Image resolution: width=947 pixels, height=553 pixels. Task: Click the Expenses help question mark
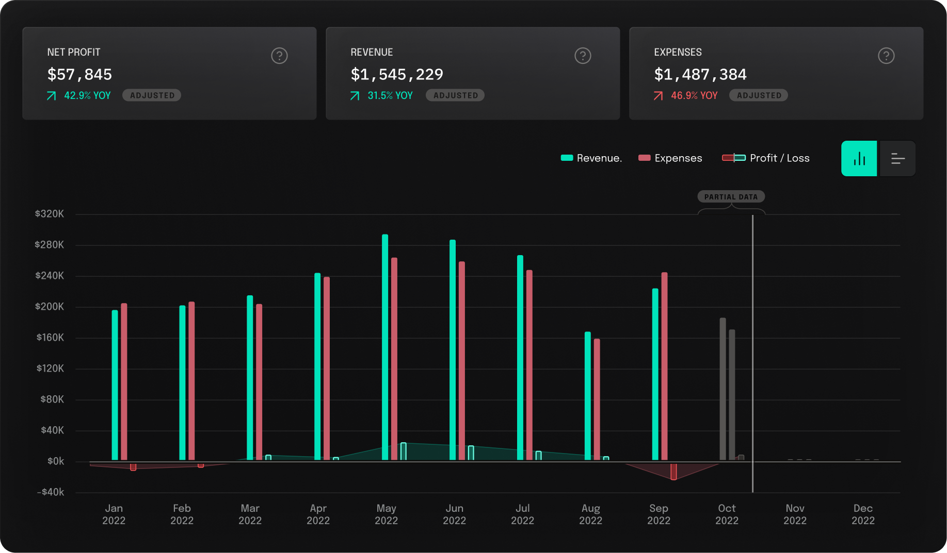886,56
